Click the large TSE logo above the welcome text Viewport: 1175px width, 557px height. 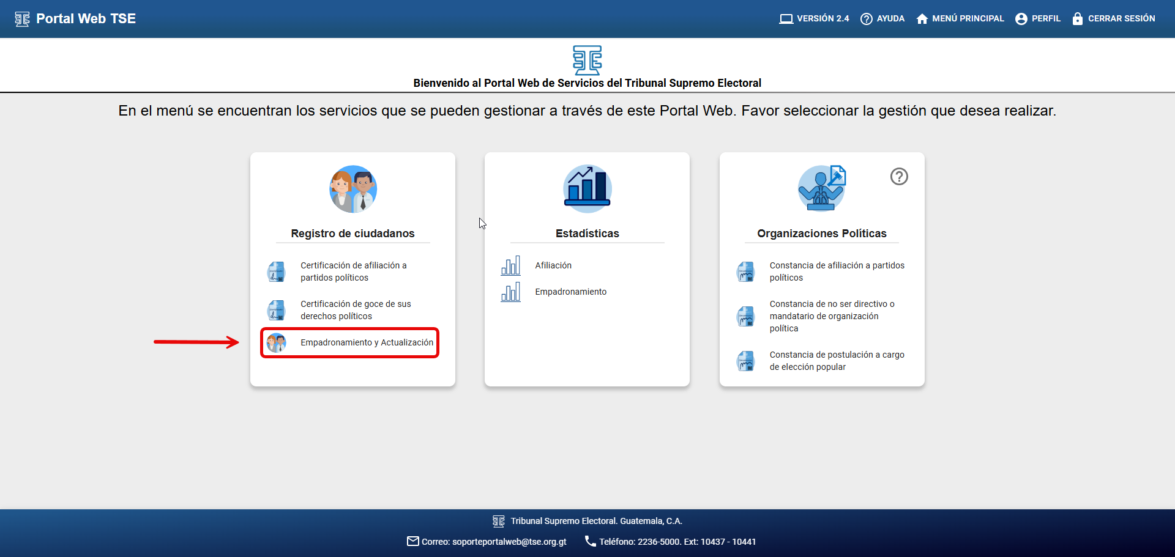click(587, 60)
